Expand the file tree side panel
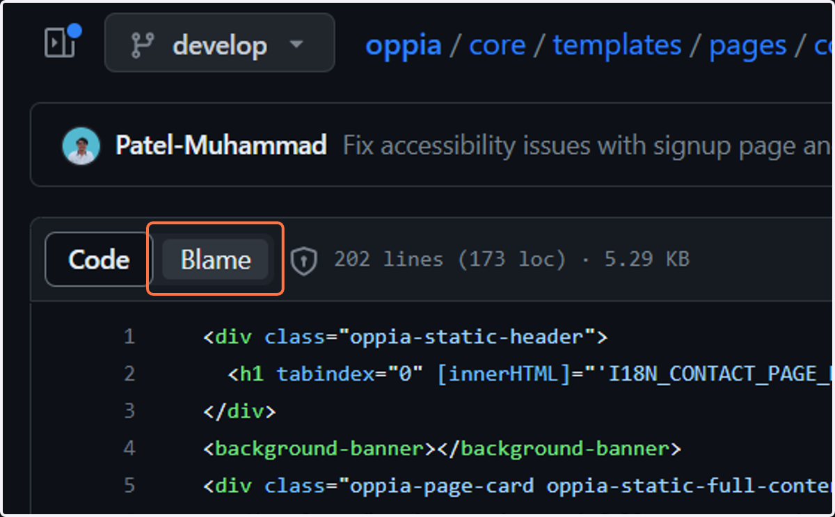Image resolution: width=835 pixels, height=517 pixels. [x=60, y=43]
